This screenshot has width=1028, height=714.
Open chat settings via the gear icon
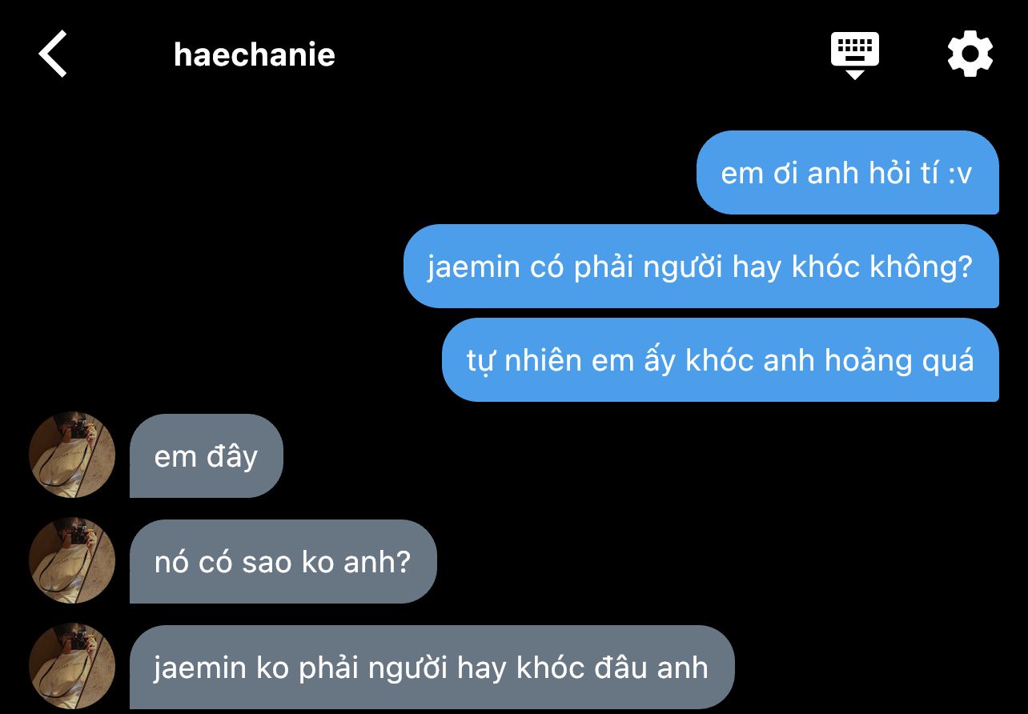point(970,54)
